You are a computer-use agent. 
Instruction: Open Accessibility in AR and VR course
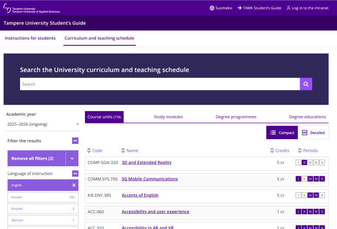click(148, 227)
